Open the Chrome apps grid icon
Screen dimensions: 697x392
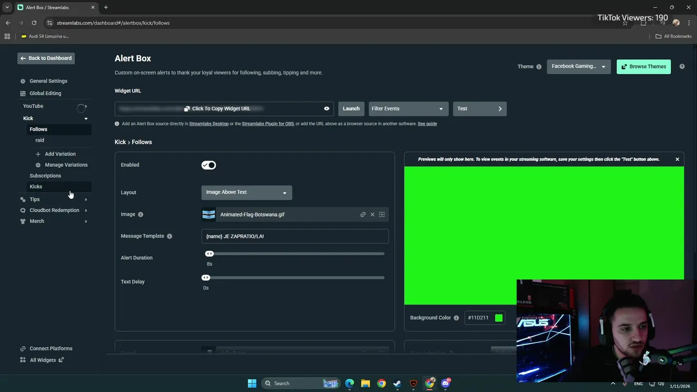7,36
